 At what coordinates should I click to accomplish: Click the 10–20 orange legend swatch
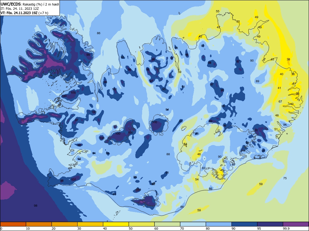[39, 224]
